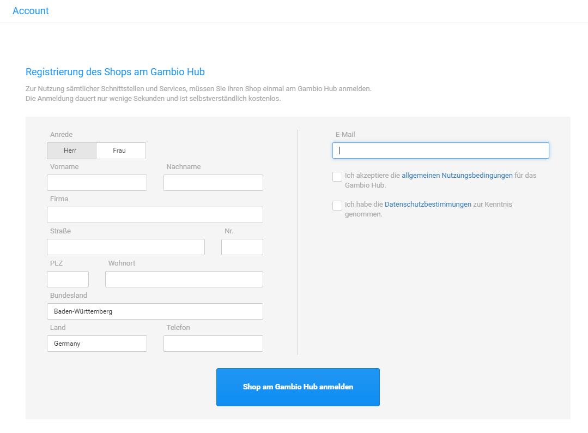This screenshot has height=433, width=588.
Task: Click the Account tab
Action: coord(31,10)
